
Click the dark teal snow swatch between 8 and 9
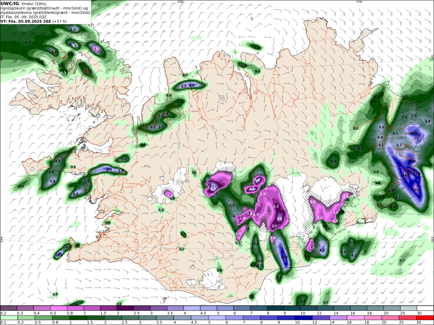click(x=275, y=308)
